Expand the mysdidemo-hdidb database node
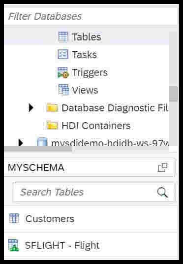This screenshot has width=183, height=264. pos(21,142)
